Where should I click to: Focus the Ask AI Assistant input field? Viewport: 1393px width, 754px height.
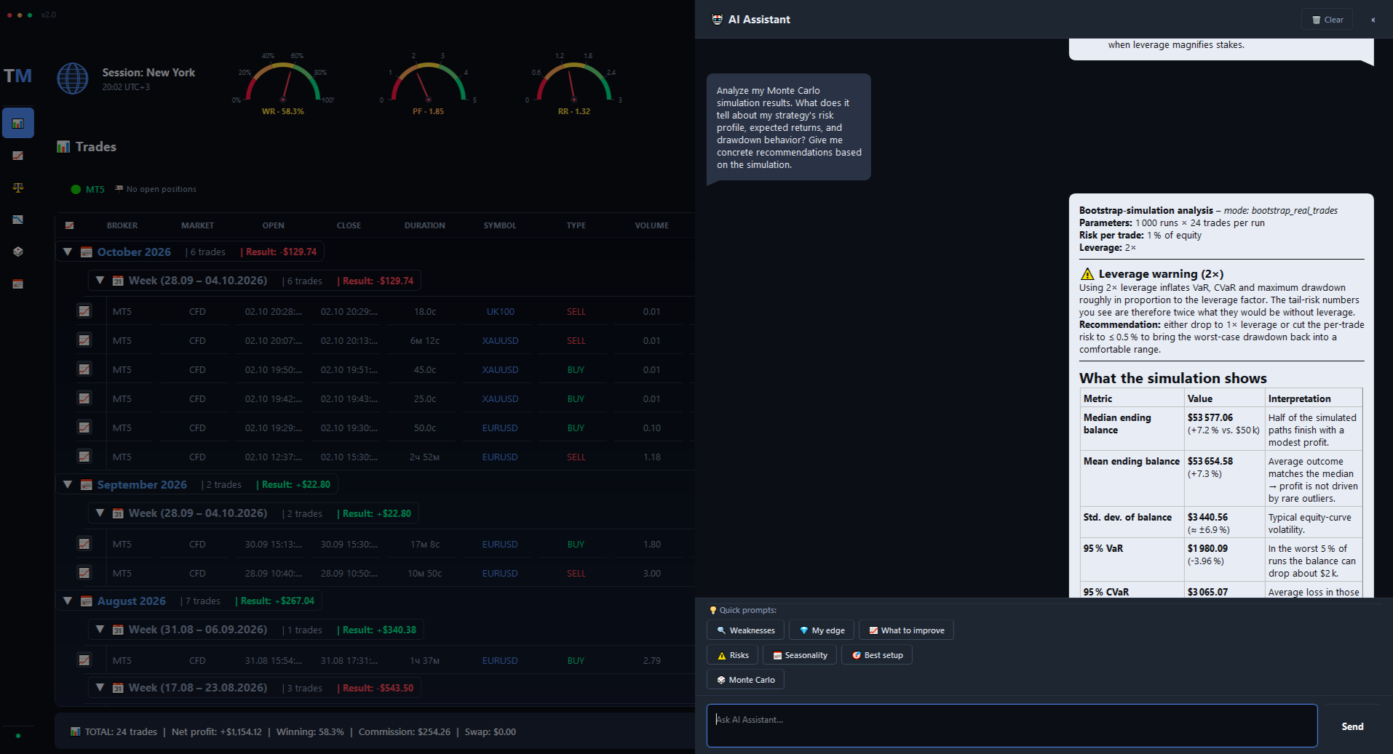point(1012,726)
